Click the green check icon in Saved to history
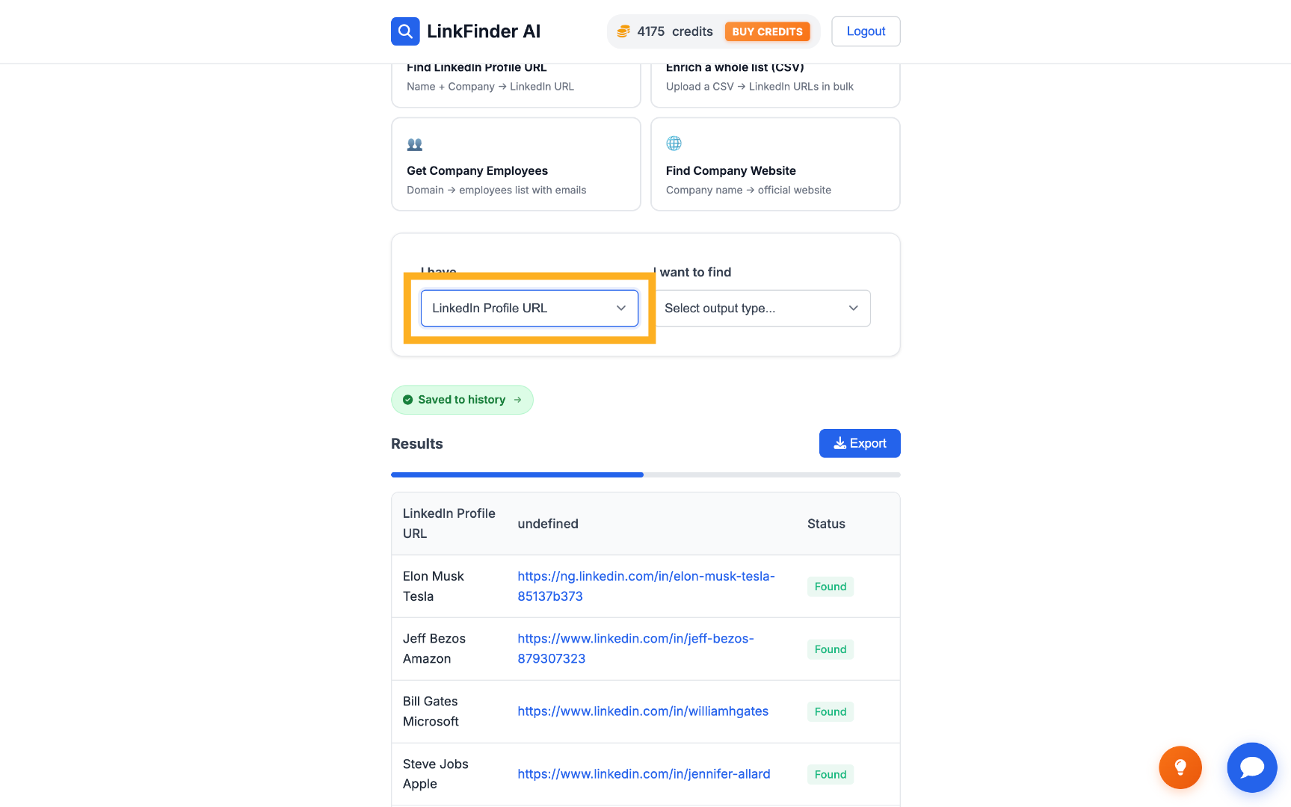The height and width of the screenshot is (807, 1291). 408,400
